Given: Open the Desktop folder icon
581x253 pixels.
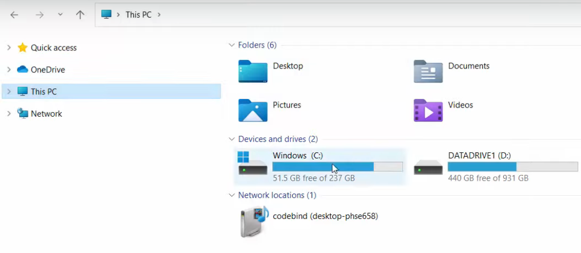Looking at the screenshot, I should point(252,72).
